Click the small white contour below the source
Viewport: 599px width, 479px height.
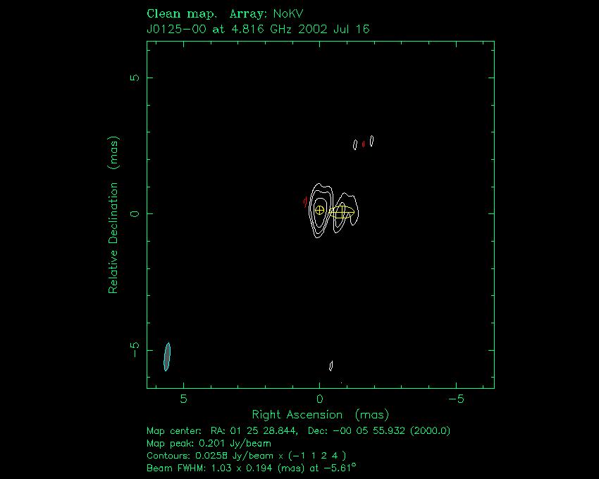coord(331,366)
